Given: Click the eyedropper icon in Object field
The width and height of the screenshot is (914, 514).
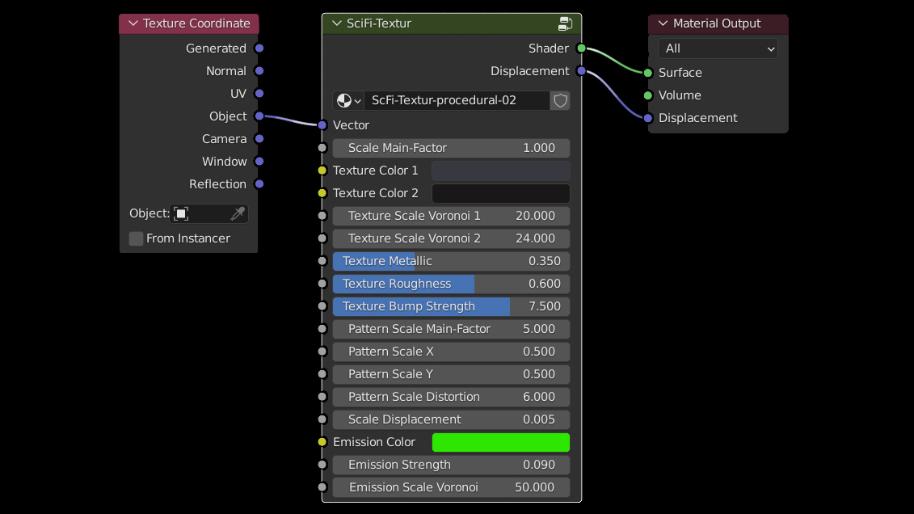Looking at the screenshot, I should coord(237,213).
